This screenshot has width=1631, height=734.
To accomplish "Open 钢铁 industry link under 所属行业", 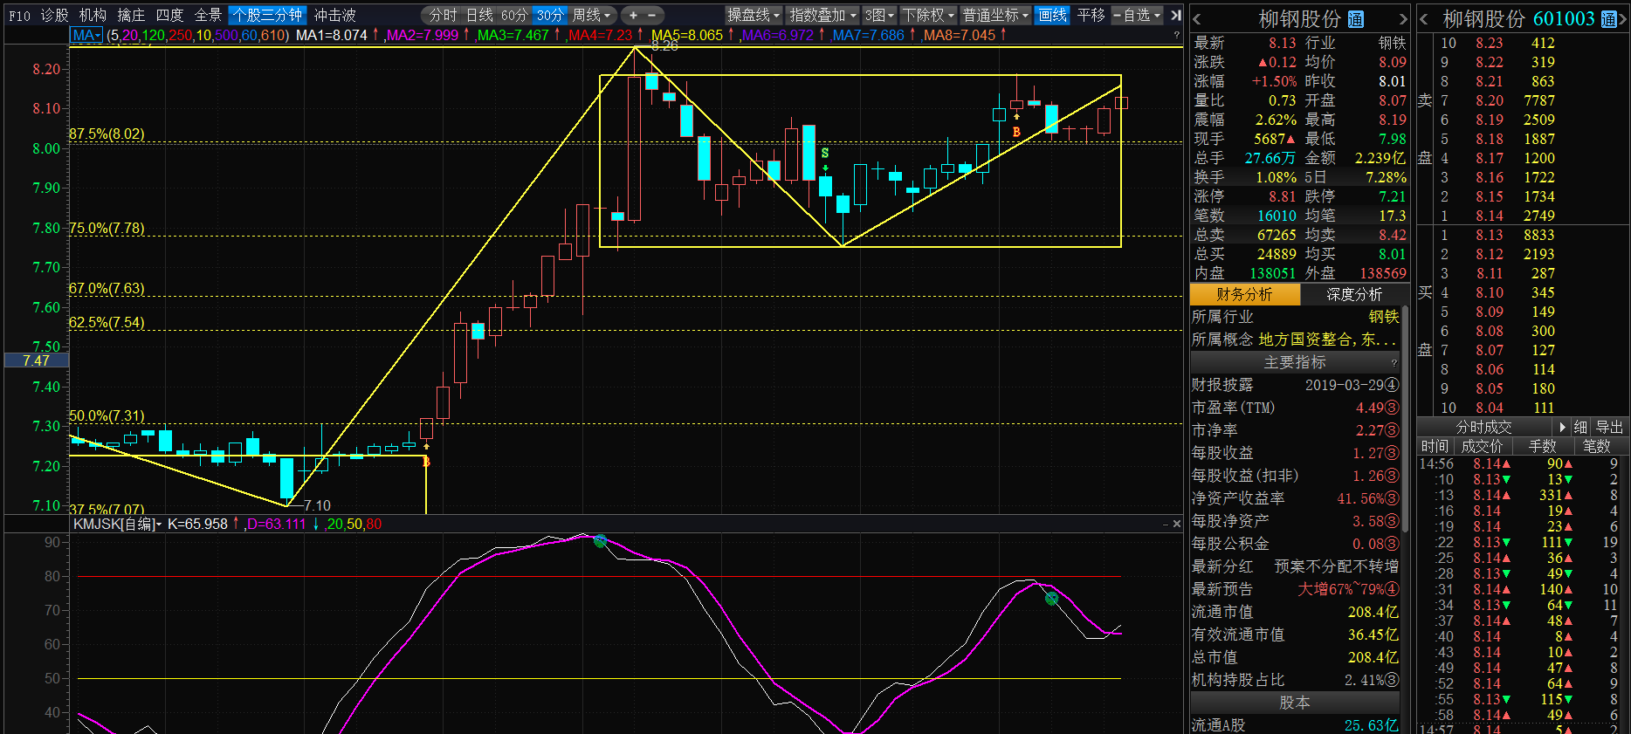I will click(1383, 317).
